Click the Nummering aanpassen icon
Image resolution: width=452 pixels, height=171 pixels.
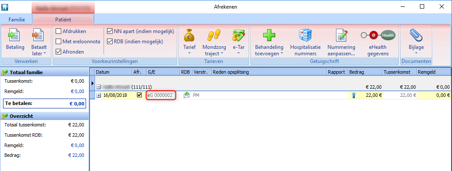pyautogui.click(x=342, y=36)
